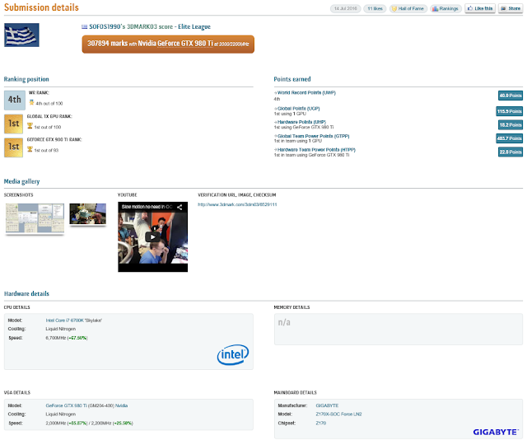Viewport: 527px width, 440px height.
Task: Open the SOFOS1990 user profile link
Action: click(107, 26)
